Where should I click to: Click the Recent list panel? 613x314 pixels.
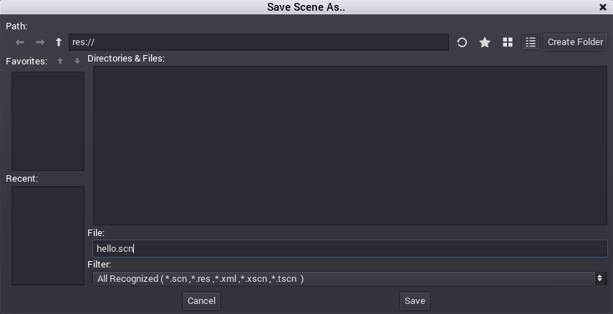(48, 235)
